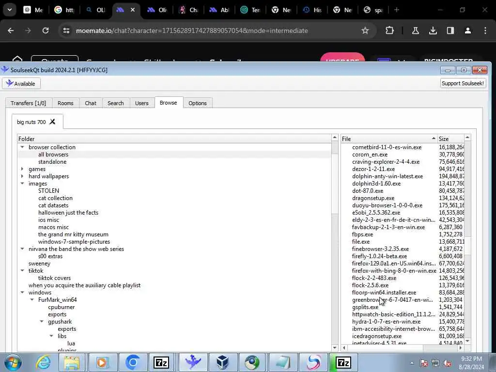Collapse the 'libs' folder
496x372 pixels.
point(51,336)
